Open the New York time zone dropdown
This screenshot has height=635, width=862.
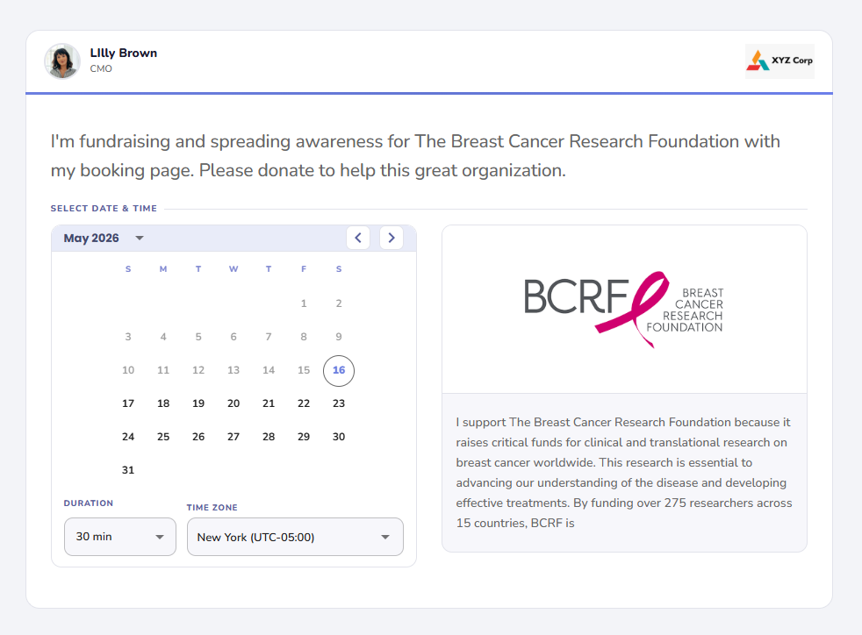(295, 537)
